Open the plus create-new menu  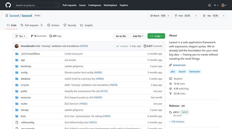(216, 5)
